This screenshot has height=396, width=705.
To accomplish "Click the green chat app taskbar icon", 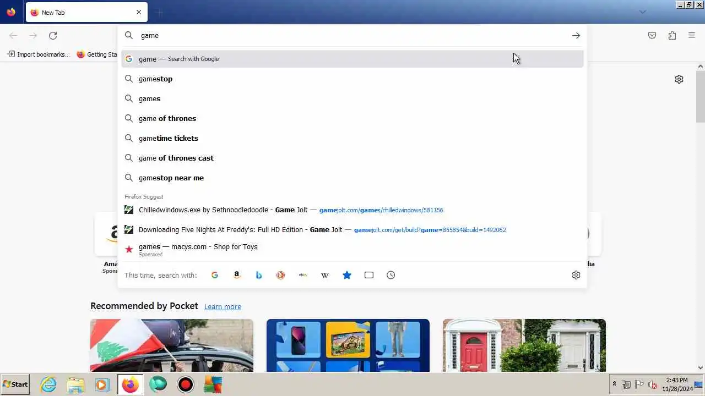I will [x=158, y=384].
